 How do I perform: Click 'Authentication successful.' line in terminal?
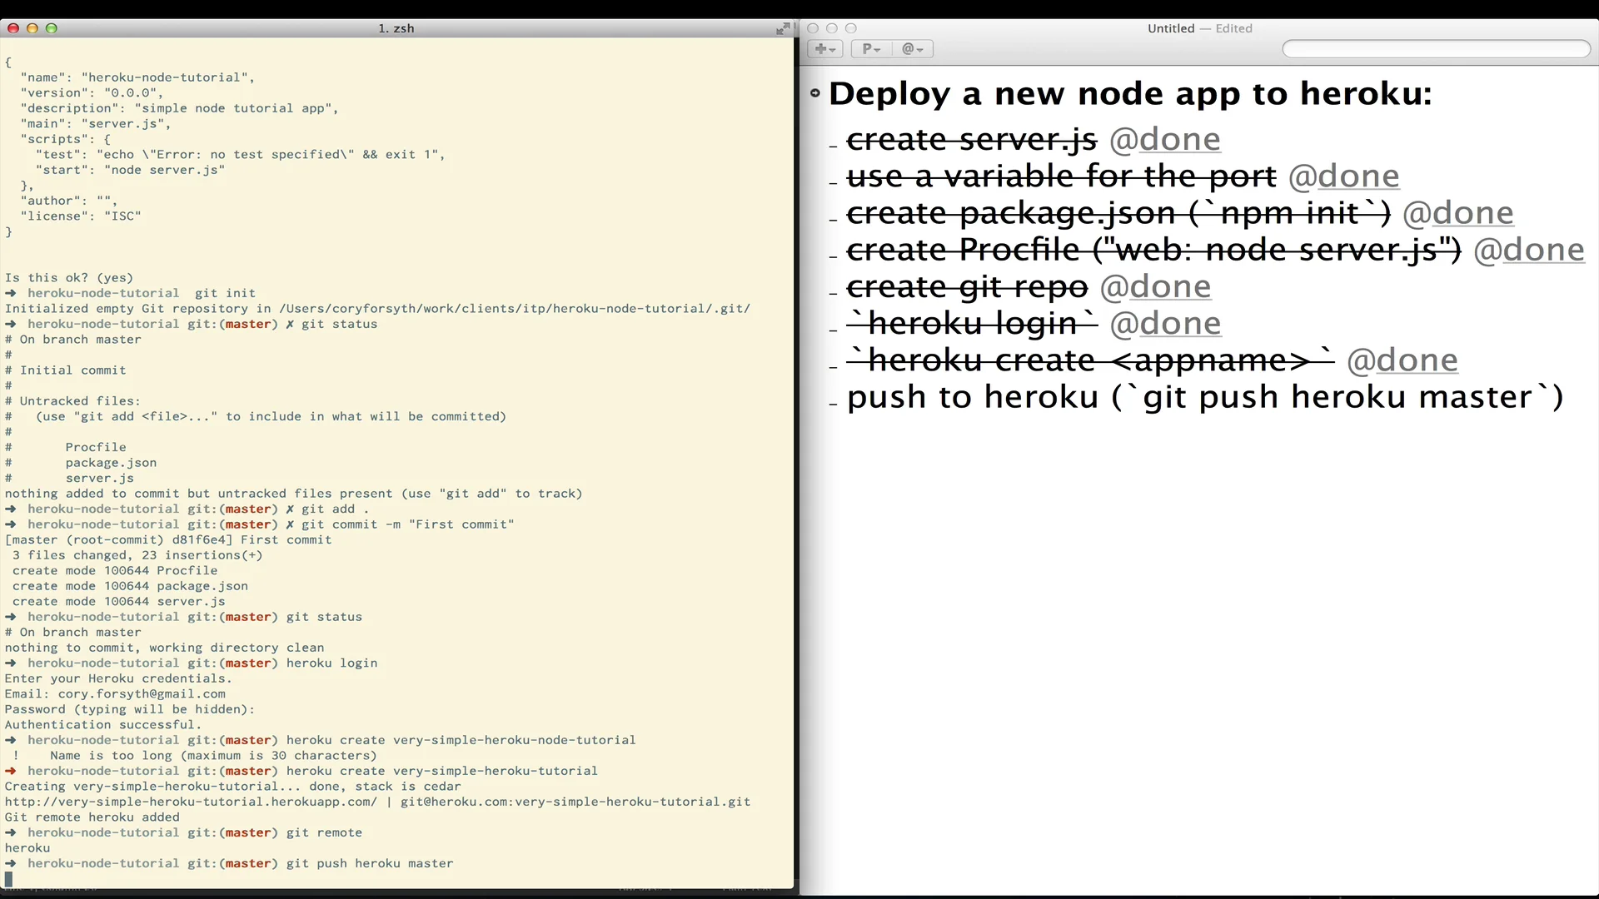[x=103, y=725]
